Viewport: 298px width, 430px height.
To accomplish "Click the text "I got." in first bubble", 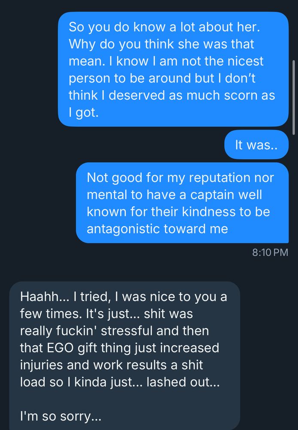I will (82, 112).
